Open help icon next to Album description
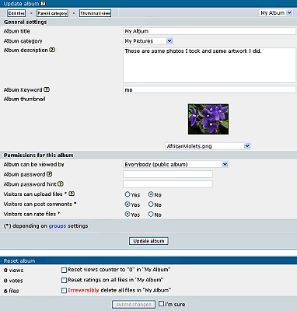Viewport: 297px width, 311px height. click(x=52, y=50)
